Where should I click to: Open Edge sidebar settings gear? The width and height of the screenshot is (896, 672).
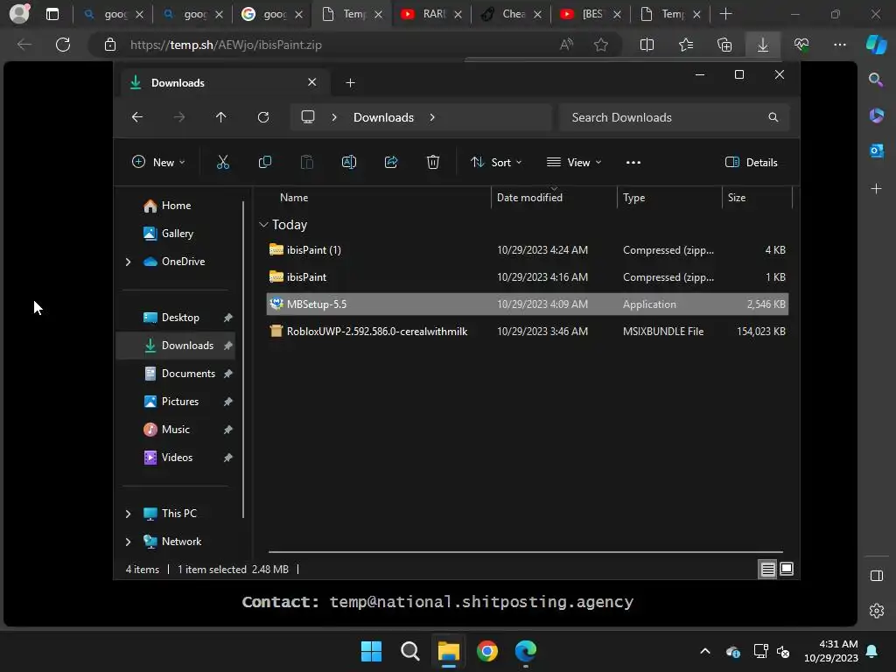(876, 611)
